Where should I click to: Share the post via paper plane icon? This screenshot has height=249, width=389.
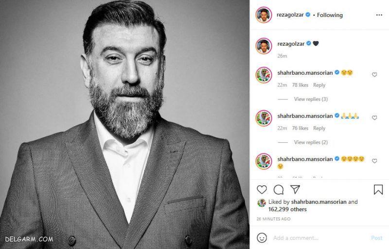coord(295,190)
